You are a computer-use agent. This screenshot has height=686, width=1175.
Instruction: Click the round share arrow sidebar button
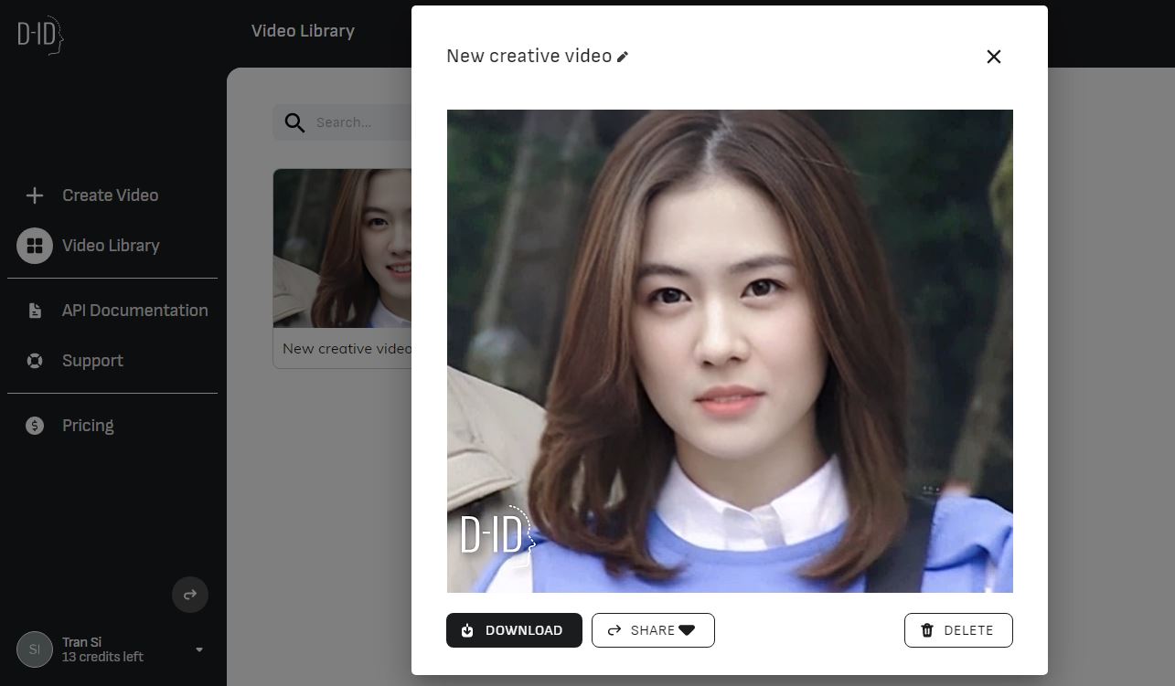[190, 595]
